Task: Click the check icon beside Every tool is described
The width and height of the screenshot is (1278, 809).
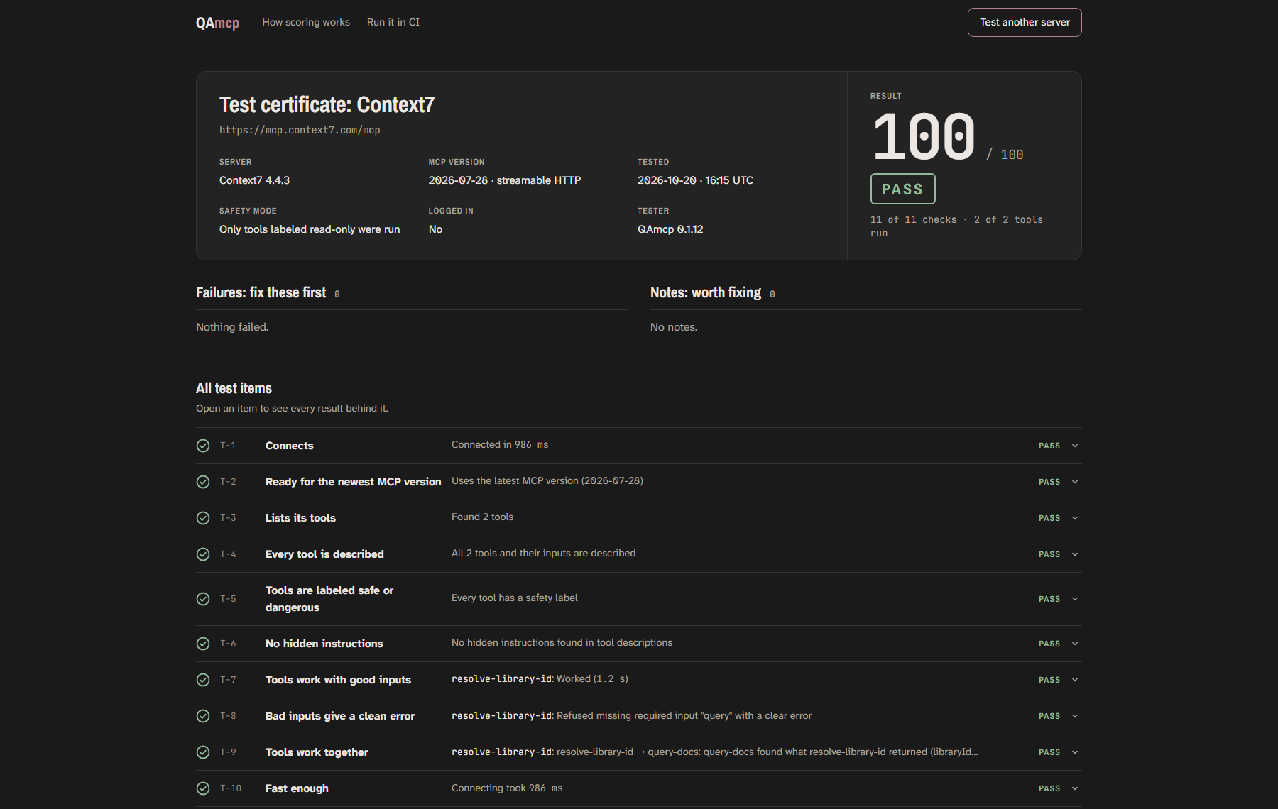Action: pyautogui.click(x=203, y=554)
